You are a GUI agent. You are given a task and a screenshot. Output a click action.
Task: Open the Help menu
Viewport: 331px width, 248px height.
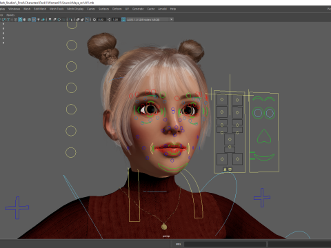click(x=173, y=9)
